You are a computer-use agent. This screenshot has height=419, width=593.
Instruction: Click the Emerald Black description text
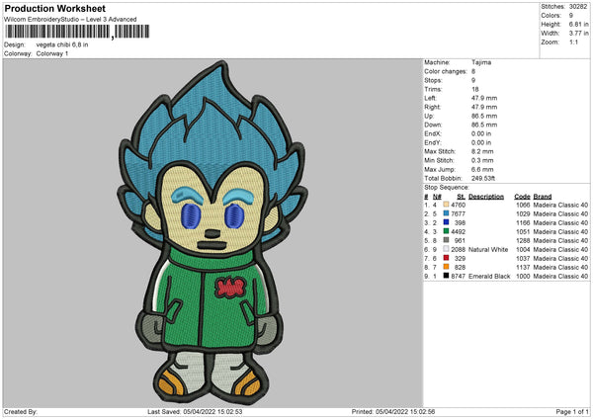[x=489, y=277]
